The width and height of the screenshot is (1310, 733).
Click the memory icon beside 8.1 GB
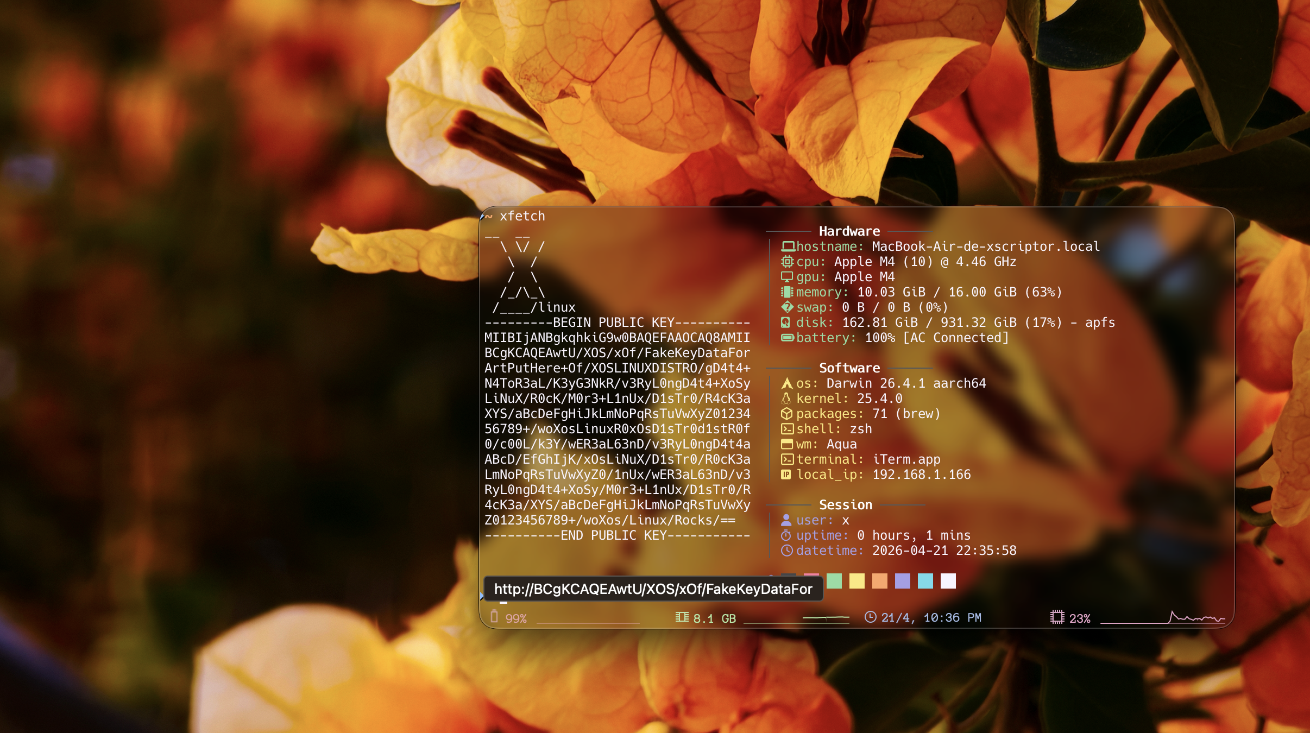click(682, 617)
